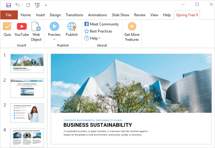
Task: Close the PowerPoint window
Action: (x=211, y=4)
